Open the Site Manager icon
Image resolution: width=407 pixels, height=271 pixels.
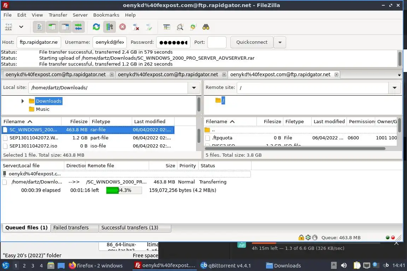click(8, 27)
